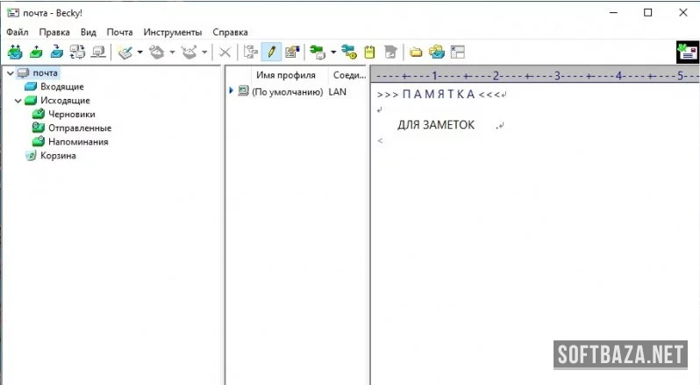
Task: Click the yellow folder toolbar icon
Action: point(416,52)
